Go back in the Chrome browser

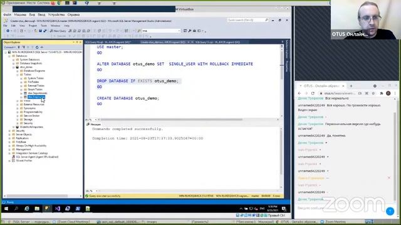pos(299,93)
